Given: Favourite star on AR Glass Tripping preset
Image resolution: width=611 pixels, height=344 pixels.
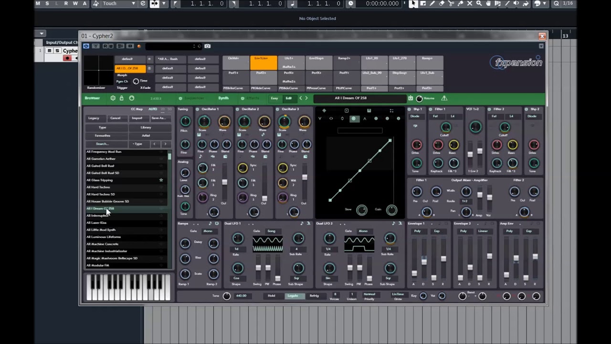Looking at the screenshot, I should click(x=161, y=180).
